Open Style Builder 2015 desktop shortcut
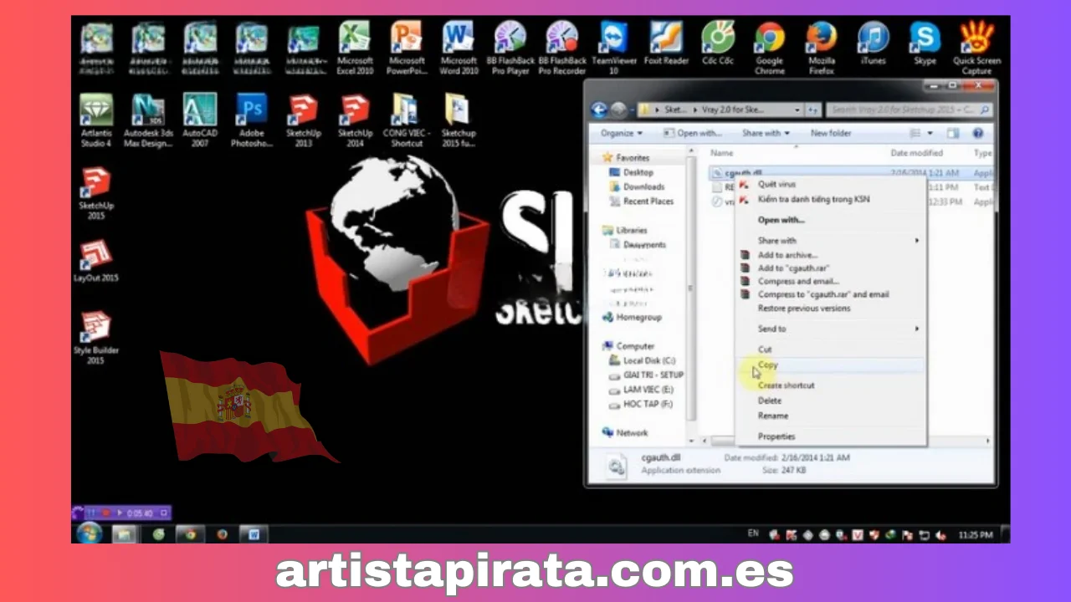The image size is (1071, 602). (x=96, y=338)
